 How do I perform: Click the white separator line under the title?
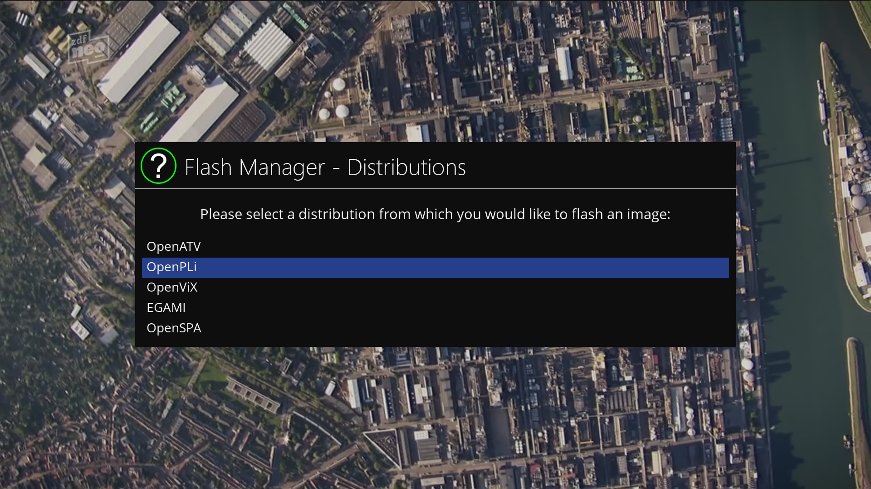435,189
